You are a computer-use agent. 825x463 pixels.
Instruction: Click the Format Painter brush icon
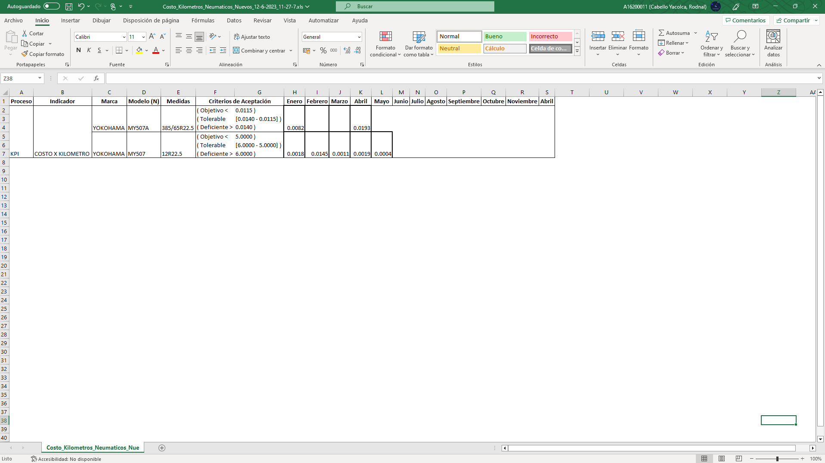tap(25, 54)
